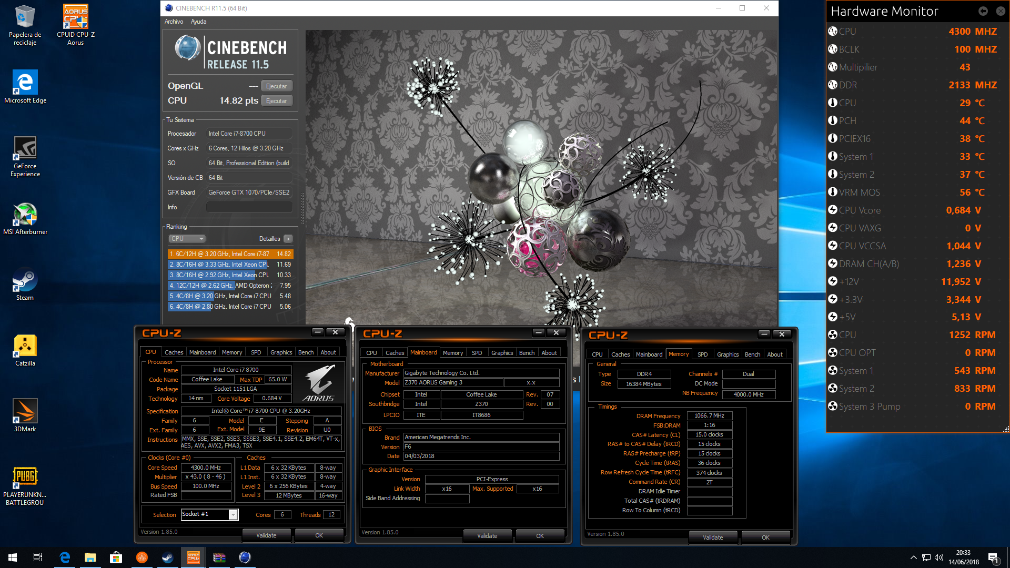
Task: Launch the MSI Afterburner desktop icon
Action: (25, 218)
